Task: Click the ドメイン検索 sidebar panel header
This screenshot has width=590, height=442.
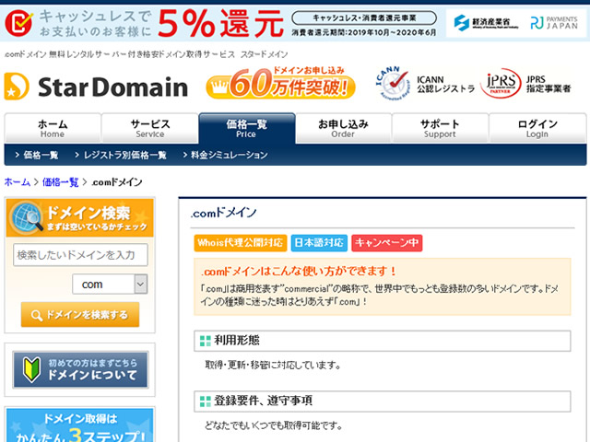Action: click(x=80, y=218)
